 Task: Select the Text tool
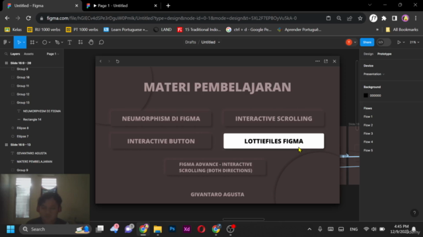click(x=69, y=42)
